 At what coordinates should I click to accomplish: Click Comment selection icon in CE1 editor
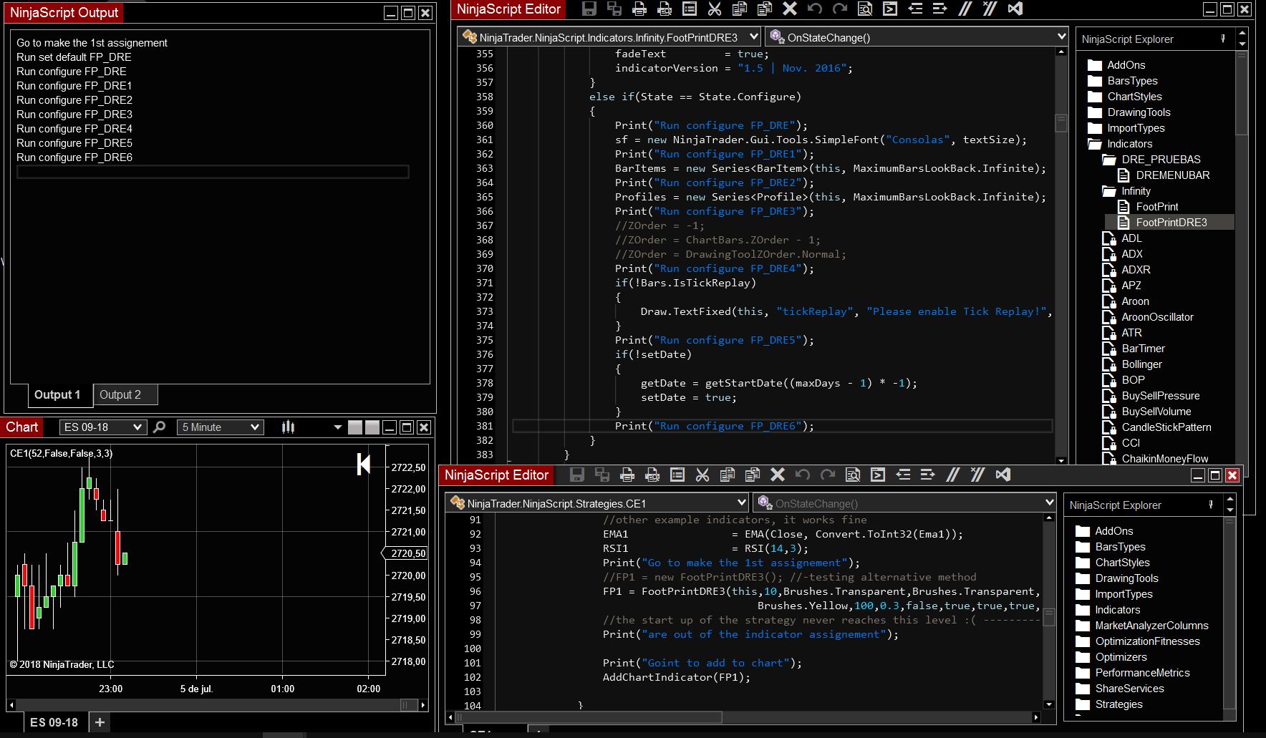pyautogui.click(x=952, y=475)
